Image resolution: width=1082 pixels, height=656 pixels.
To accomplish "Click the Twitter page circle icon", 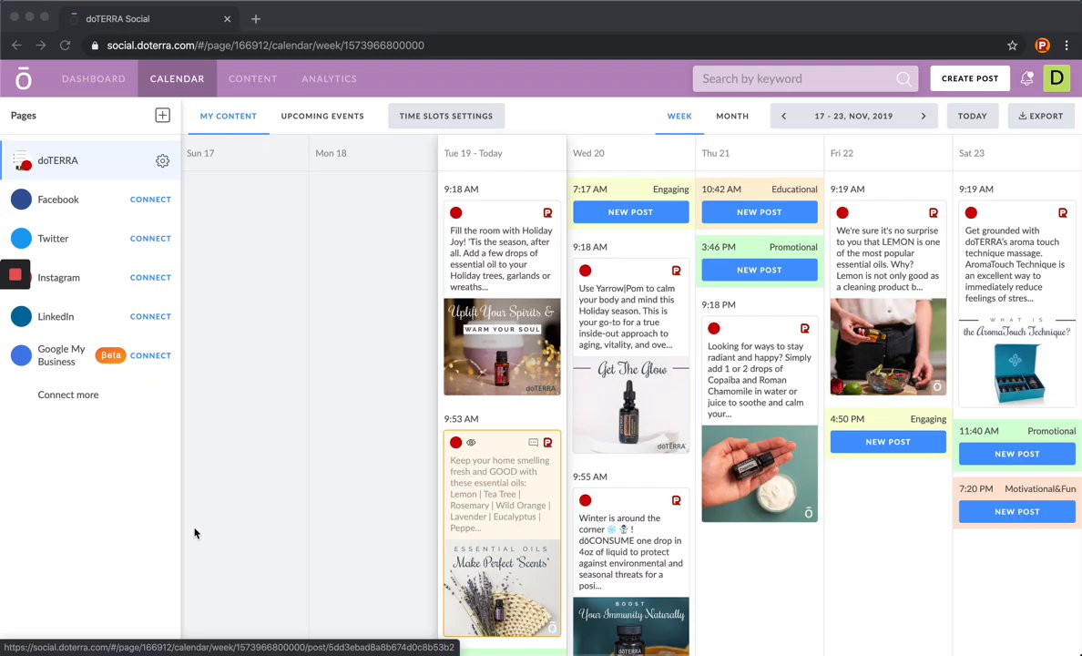I will coord(21,238).
